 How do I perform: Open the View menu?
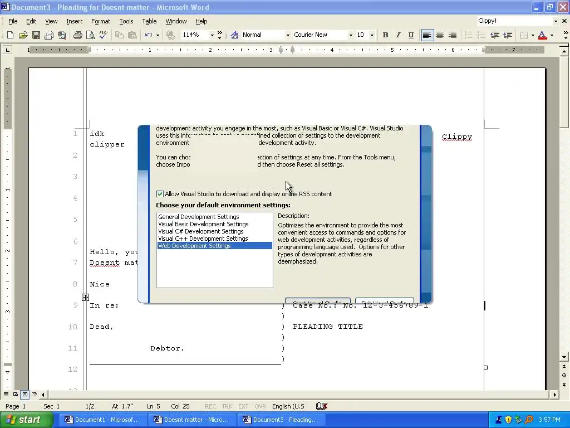51,21
